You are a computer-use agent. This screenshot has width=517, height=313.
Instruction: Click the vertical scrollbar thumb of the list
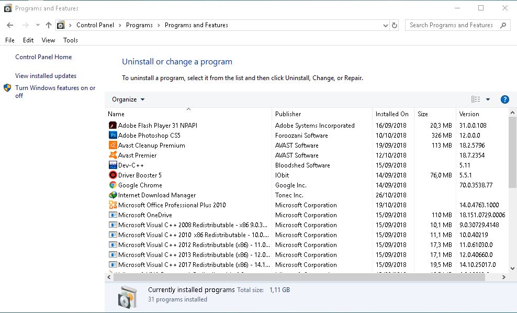(512, 152)
